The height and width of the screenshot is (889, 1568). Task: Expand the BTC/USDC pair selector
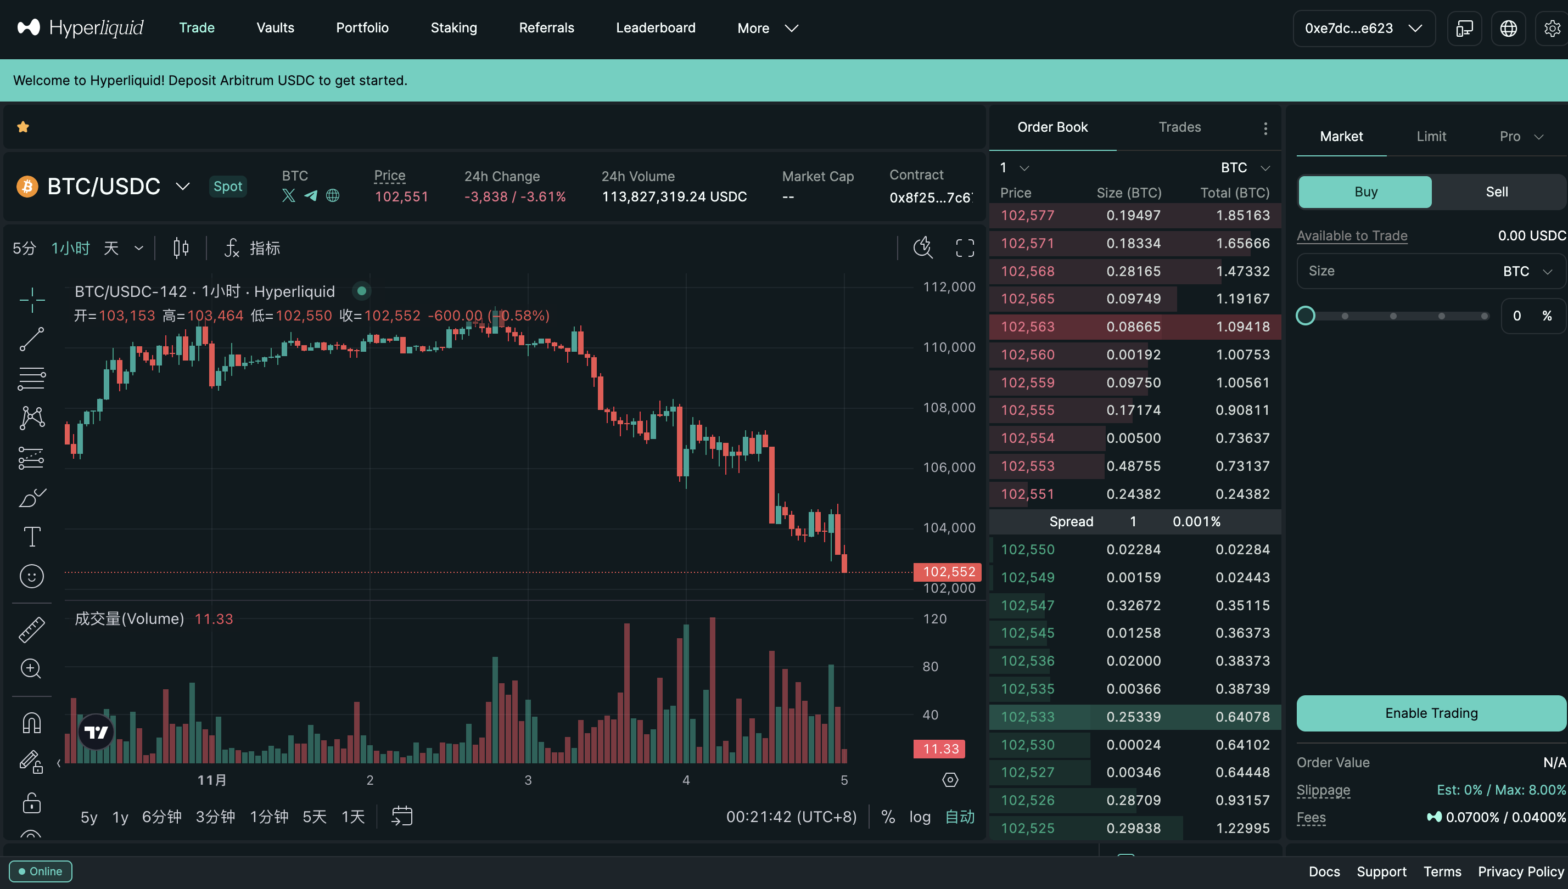point(183,186)
